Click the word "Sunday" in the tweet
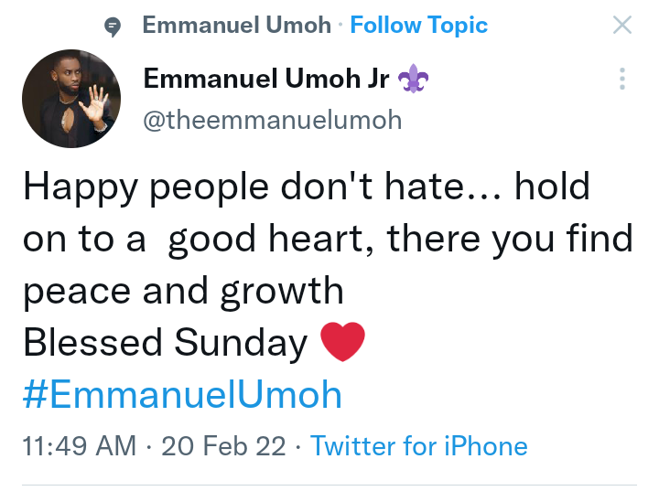The height and width of the screenshot is (491, 659). click(x=241, y=343)
